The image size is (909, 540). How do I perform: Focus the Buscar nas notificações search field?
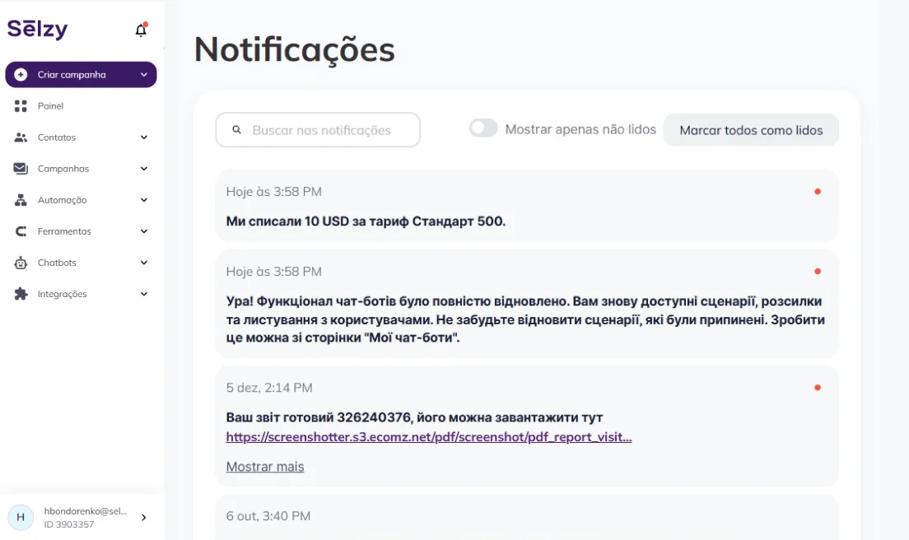[x=322, y=130]
